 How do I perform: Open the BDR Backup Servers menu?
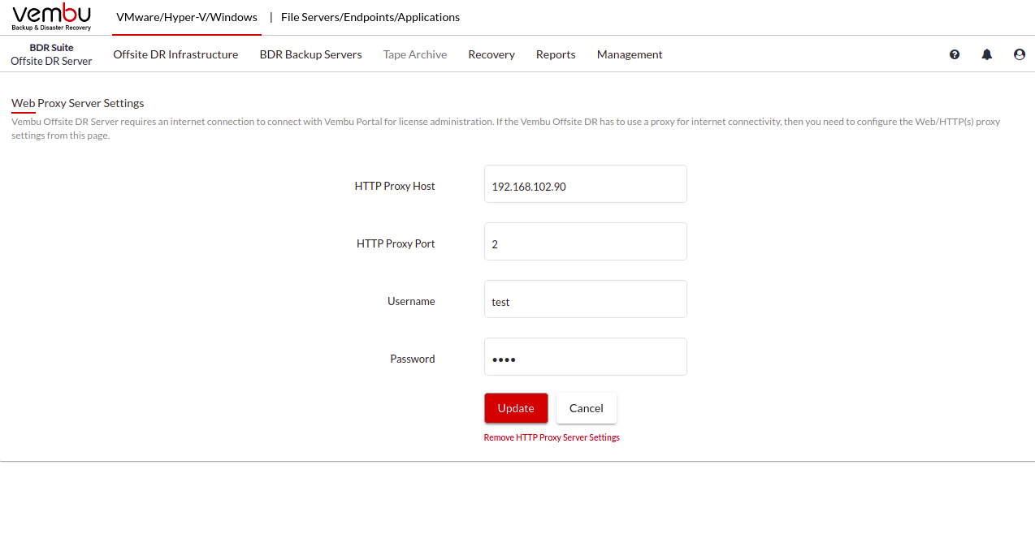(x=311, y=54)
